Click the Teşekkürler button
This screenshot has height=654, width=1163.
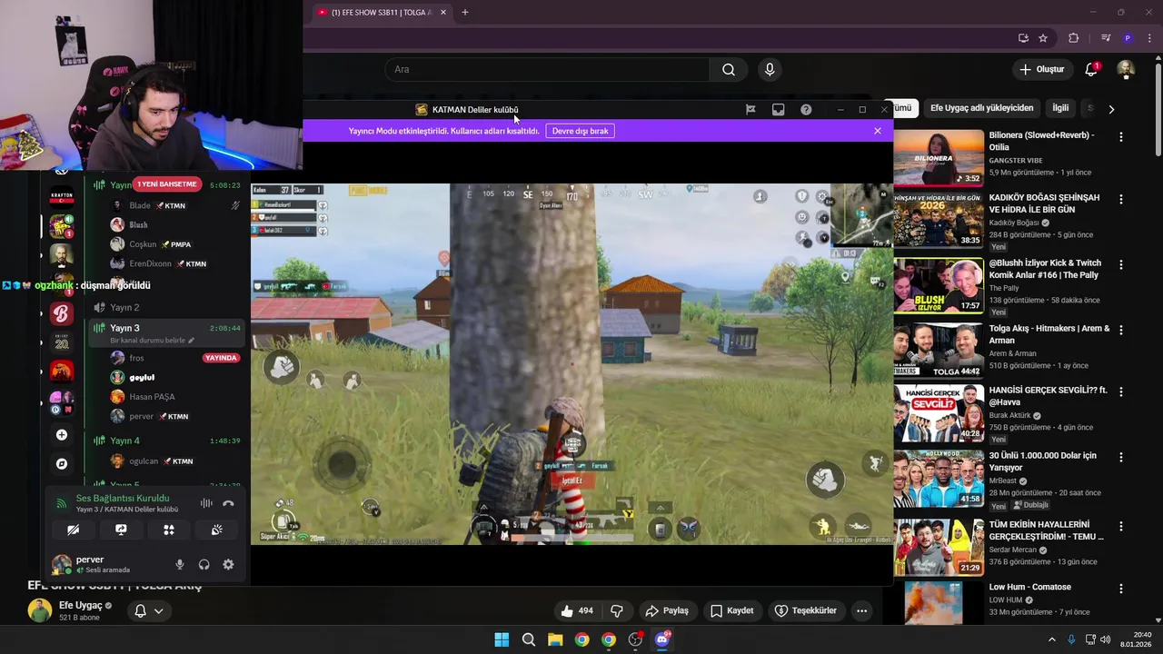point(806,610)
